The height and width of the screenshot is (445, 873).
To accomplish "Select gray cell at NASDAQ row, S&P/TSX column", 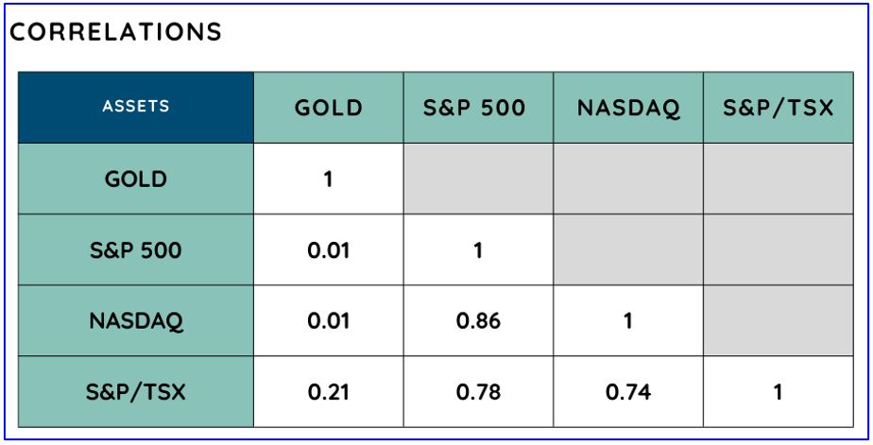I will (x=778, y=321).
